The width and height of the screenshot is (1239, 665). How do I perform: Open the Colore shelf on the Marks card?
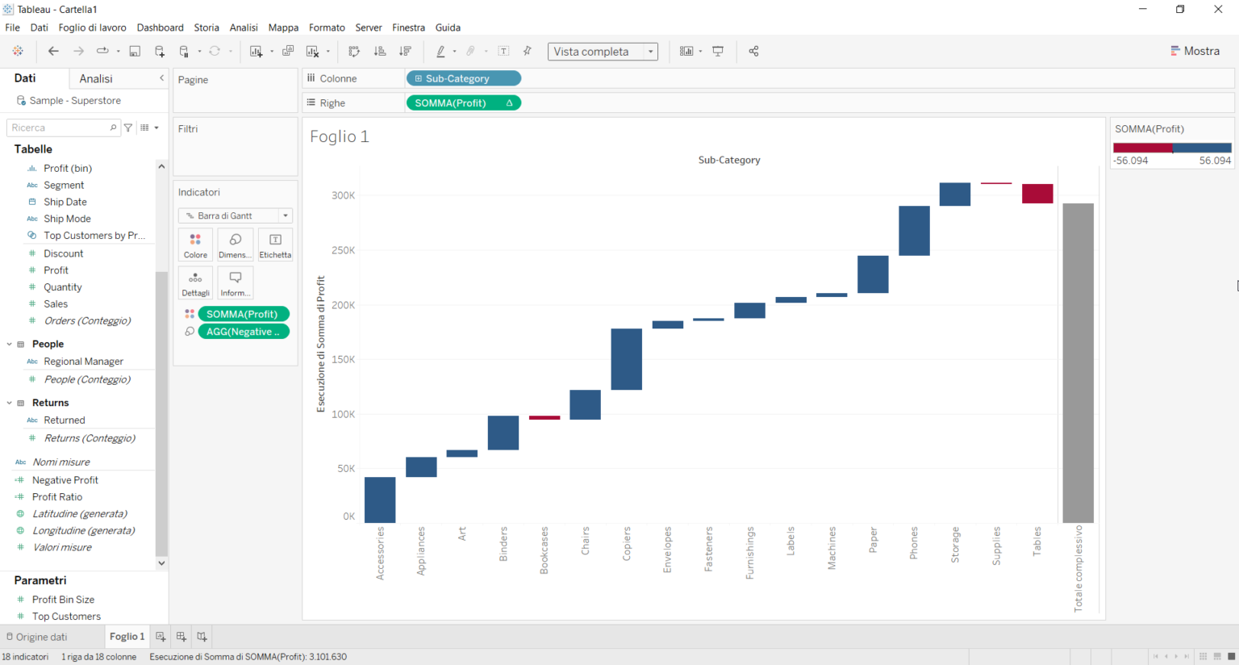tap(195, 244)
